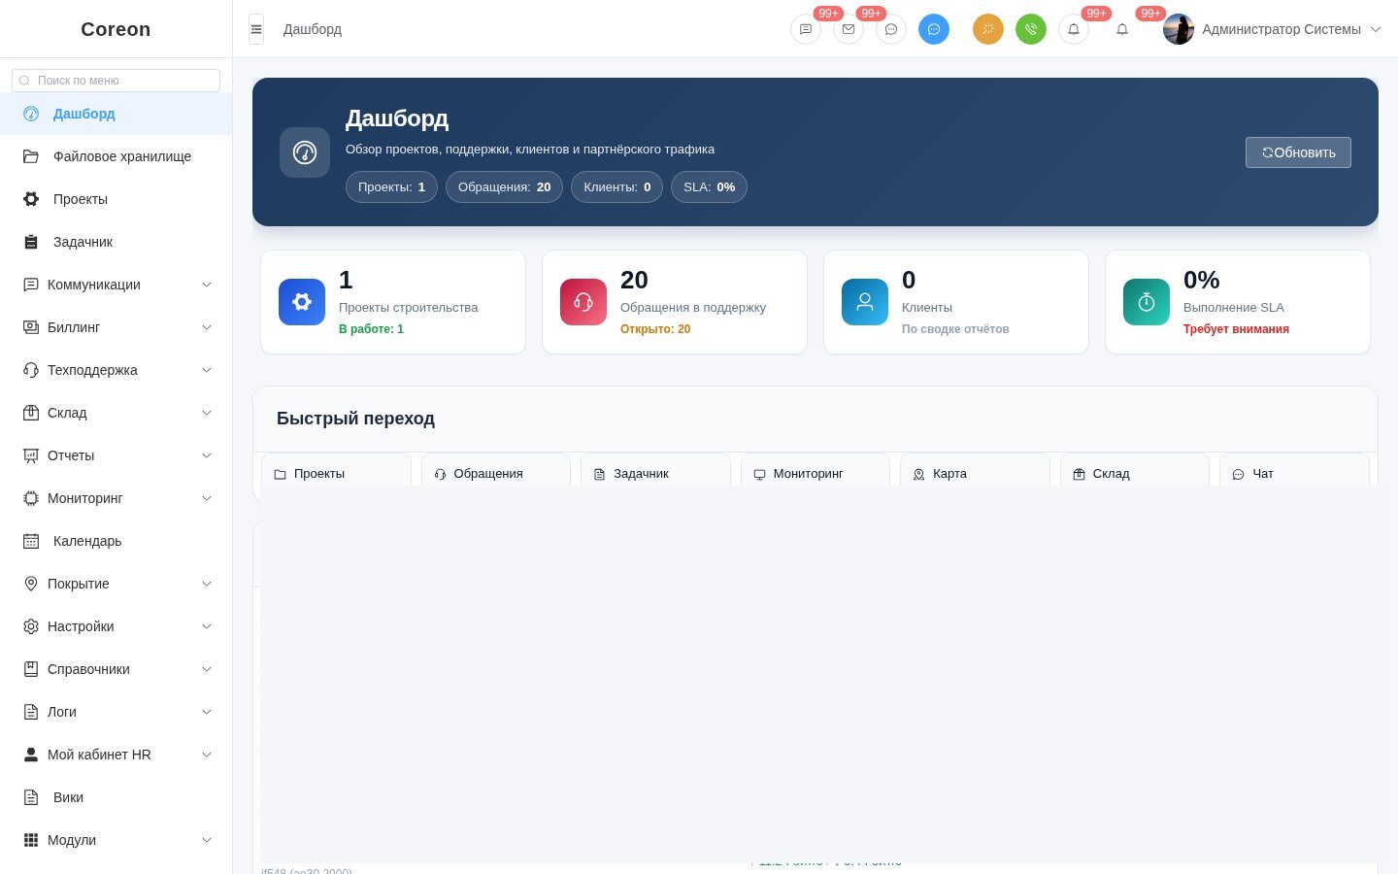Image resolution: width=1398 pixels, height=874 pixels.
Task: Click the blue gear icon on Проекты строительства card
Action: [x=302, y=302]
